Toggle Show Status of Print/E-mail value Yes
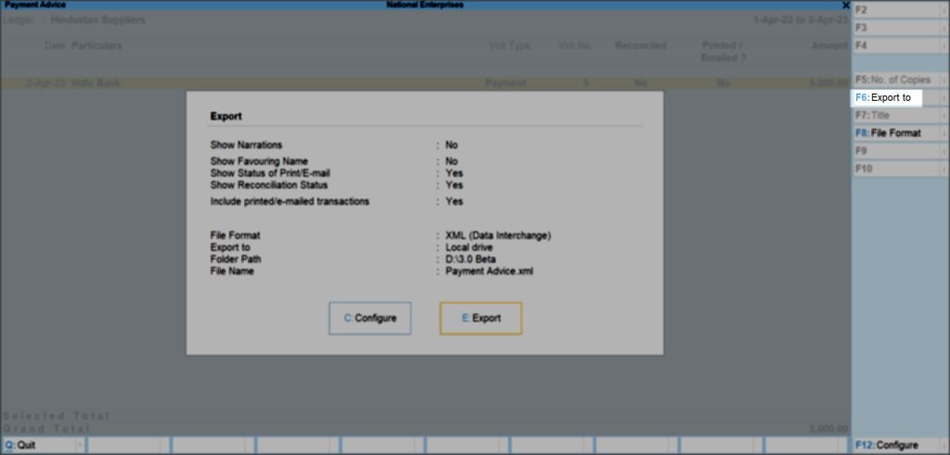The width and height of the screenshot is (950, 455). click(x=454, y=173)
